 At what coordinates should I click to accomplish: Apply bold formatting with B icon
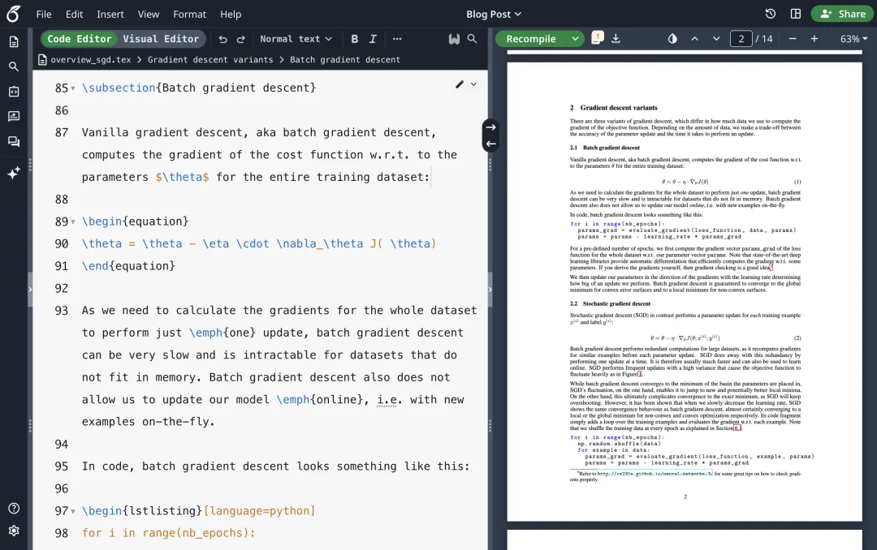point(354,39)
